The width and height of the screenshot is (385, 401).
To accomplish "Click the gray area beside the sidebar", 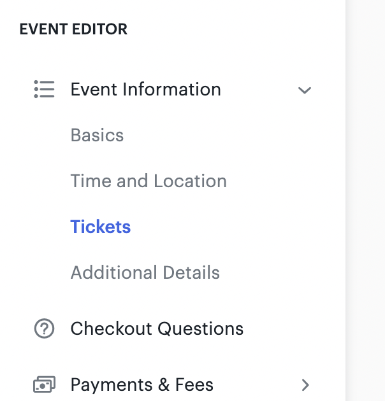I will (365, 200).
